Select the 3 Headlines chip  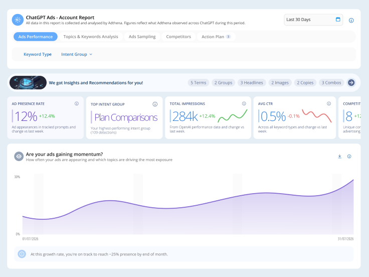(252, 83)
